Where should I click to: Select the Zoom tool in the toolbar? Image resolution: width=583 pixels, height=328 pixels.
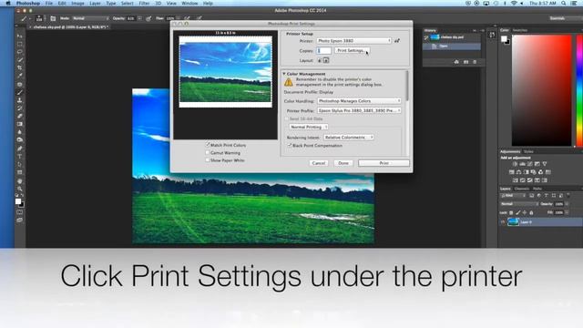(20, 189)
